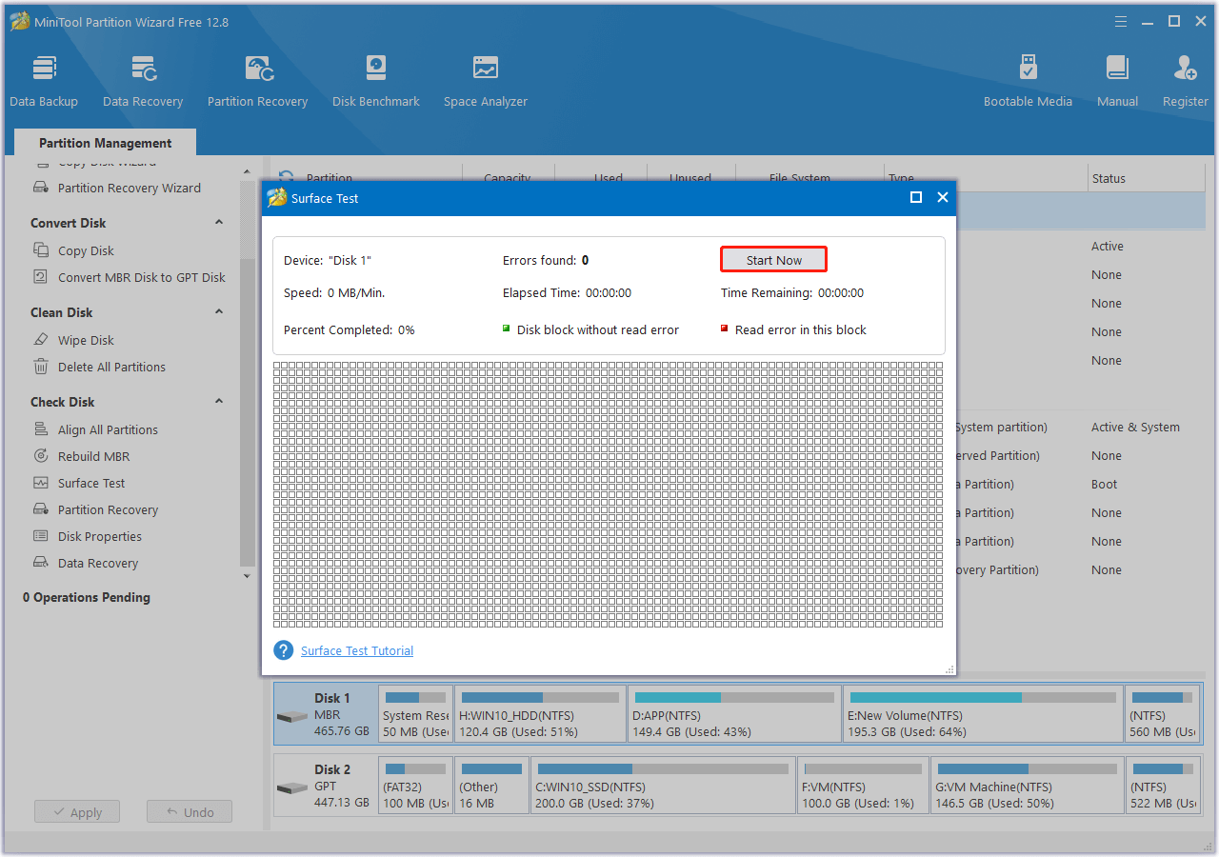Click the sidebar Data Recovery icon
The image size is (1219, 857).
tap(41, 563)
